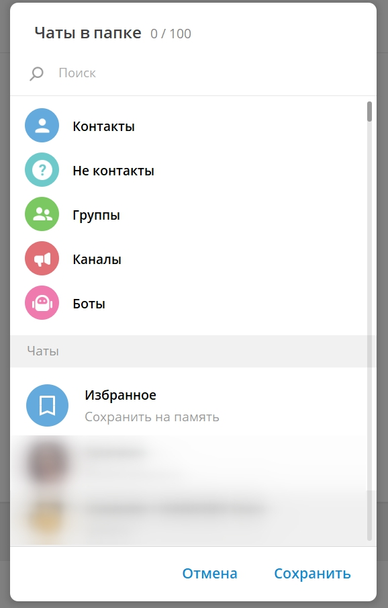
Task: Select the first blurred chat avatar
Action: pos(47,462)
